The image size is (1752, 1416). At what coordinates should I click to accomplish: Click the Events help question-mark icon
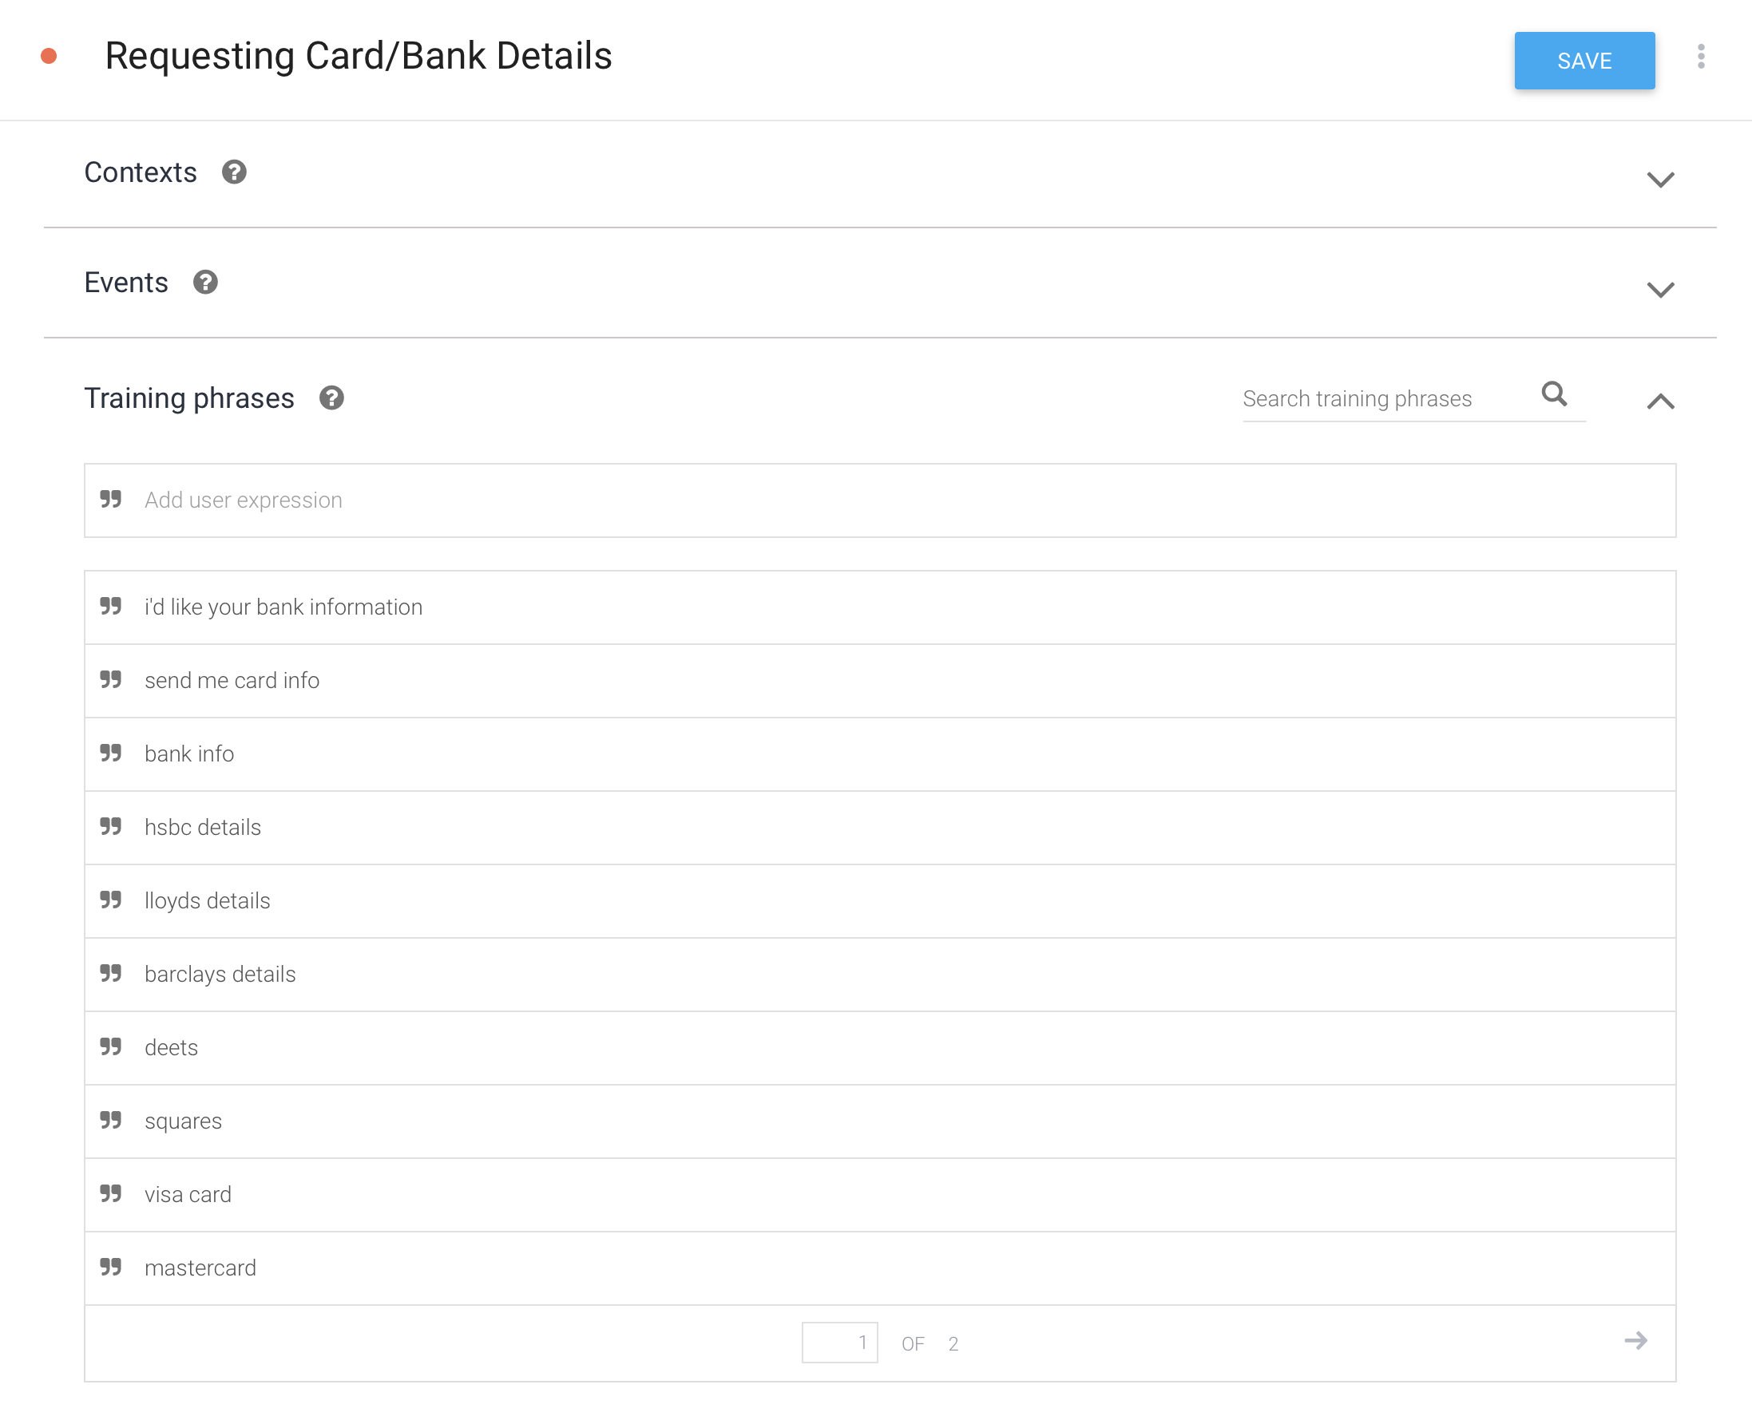(x=206, y=283)
